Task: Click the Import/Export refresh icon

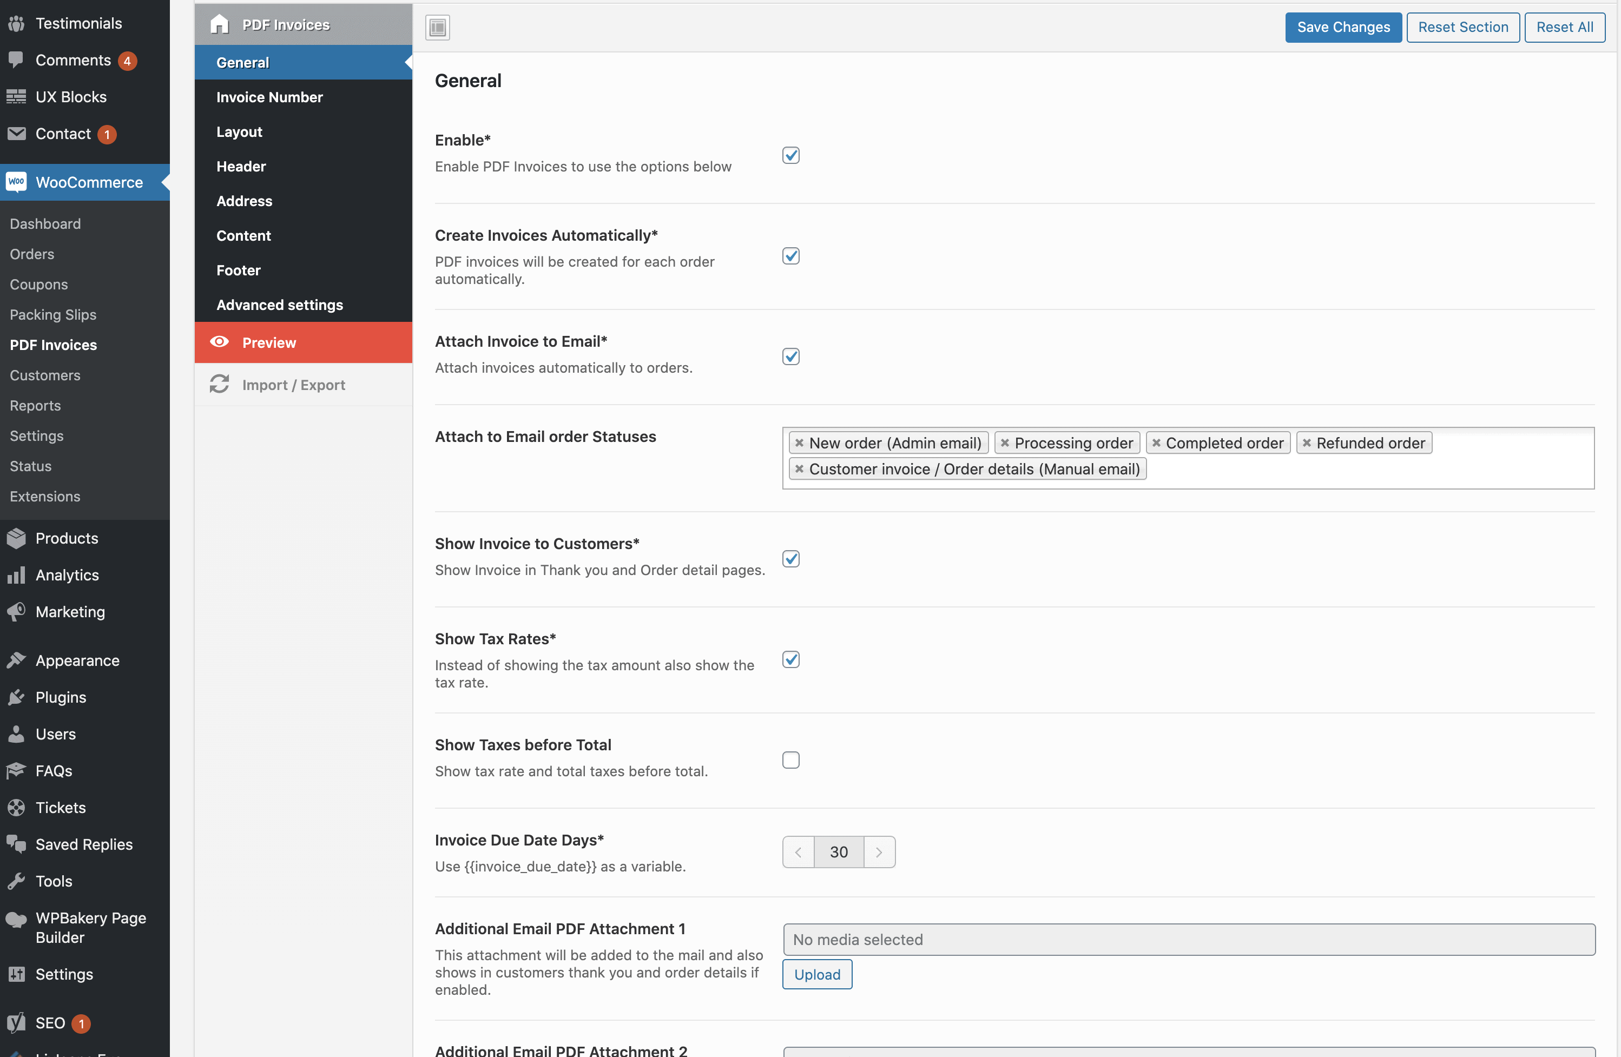Action: click(x=219, y=384)
